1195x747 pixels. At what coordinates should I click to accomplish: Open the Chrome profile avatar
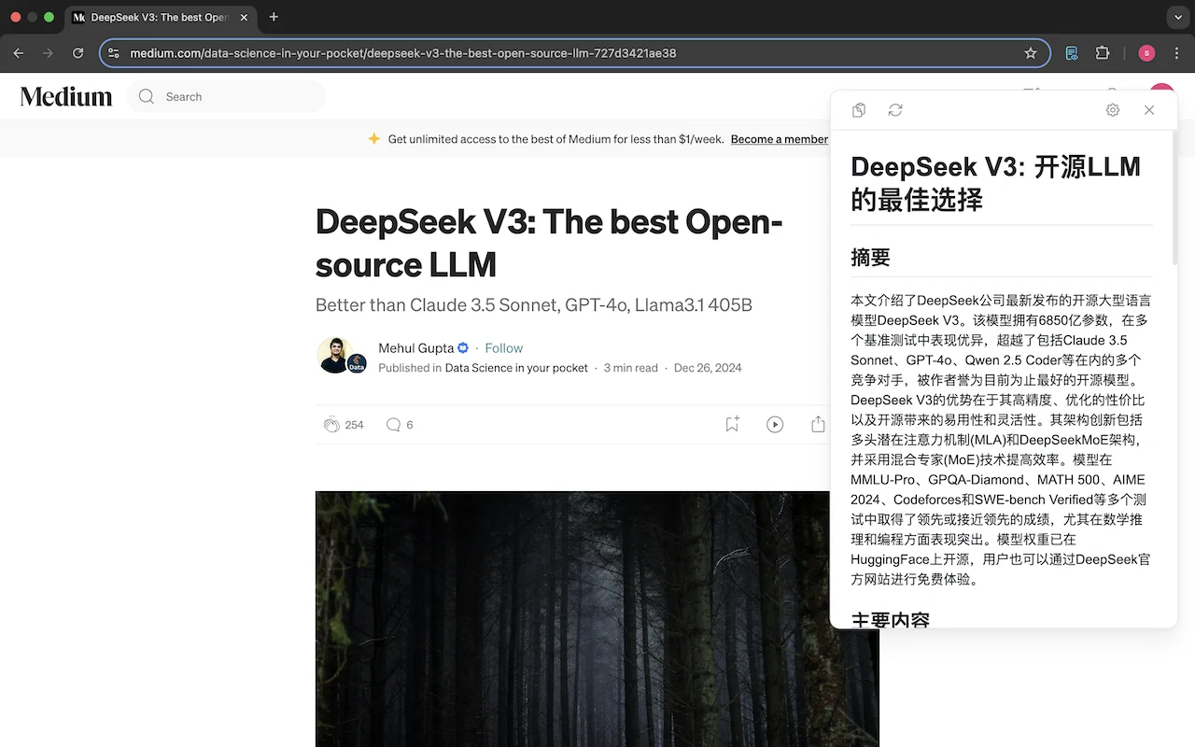[1146, 53]
